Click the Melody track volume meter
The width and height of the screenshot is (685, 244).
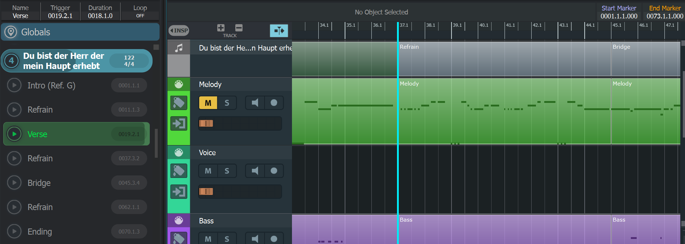click(240, 123)
